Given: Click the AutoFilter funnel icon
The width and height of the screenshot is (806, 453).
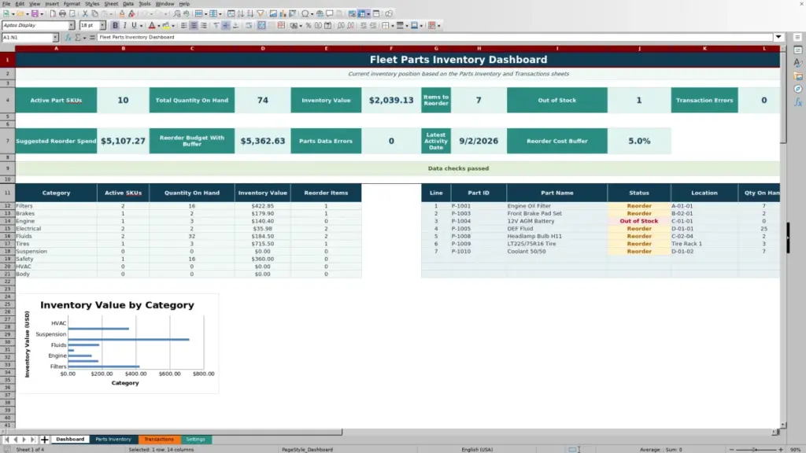Looking at the screenshot, I should click(261, 13).
